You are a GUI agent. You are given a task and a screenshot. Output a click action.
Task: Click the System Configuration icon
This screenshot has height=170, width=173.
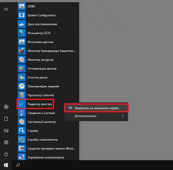(x=22, y=15)
